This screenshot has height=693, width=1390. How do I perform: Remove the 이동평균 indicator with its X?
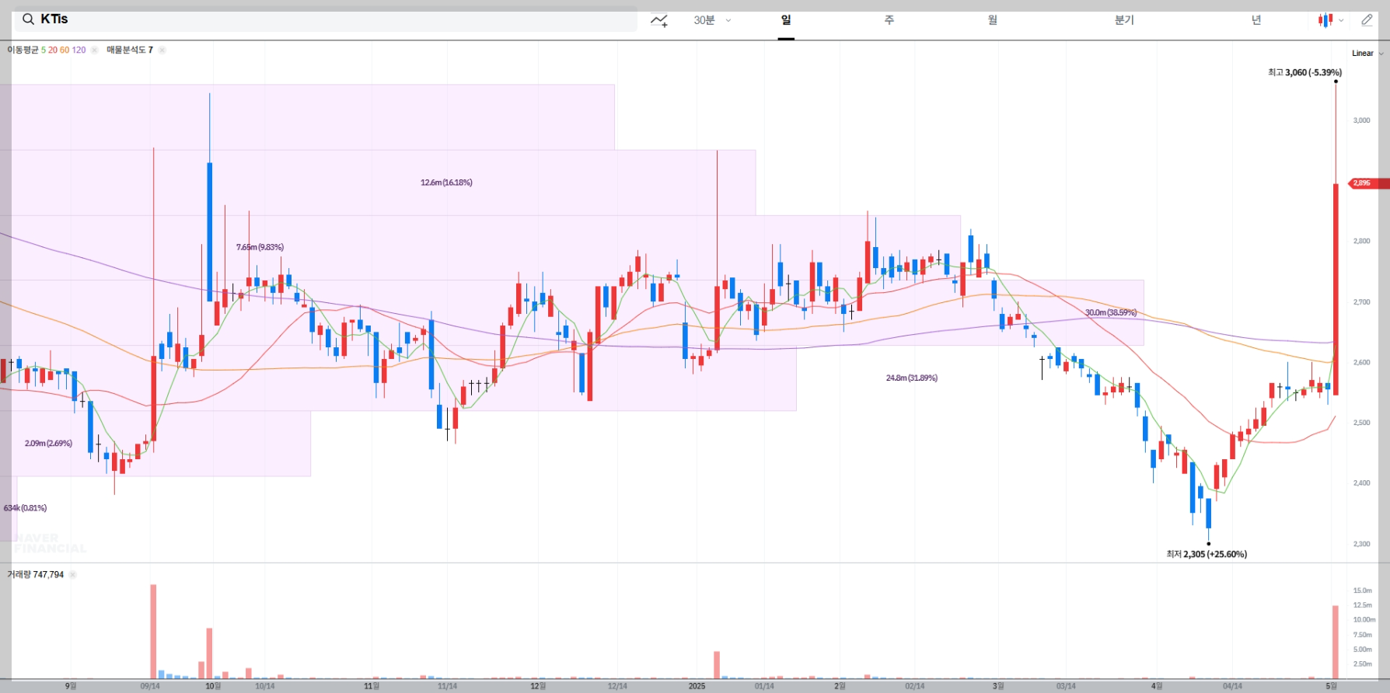[94, 50]
